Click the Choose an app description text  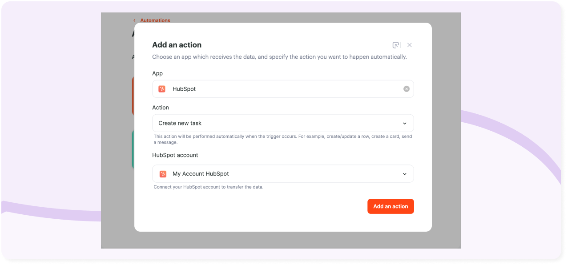pyautogui.click(x=279, y=57)
